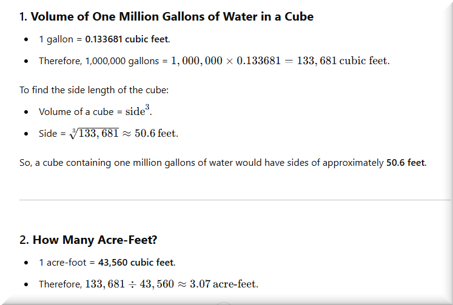Click the "So, a cube containing" summary sentence
The width and height of the screenshot is (453, 305).
[x=201, y=163]
